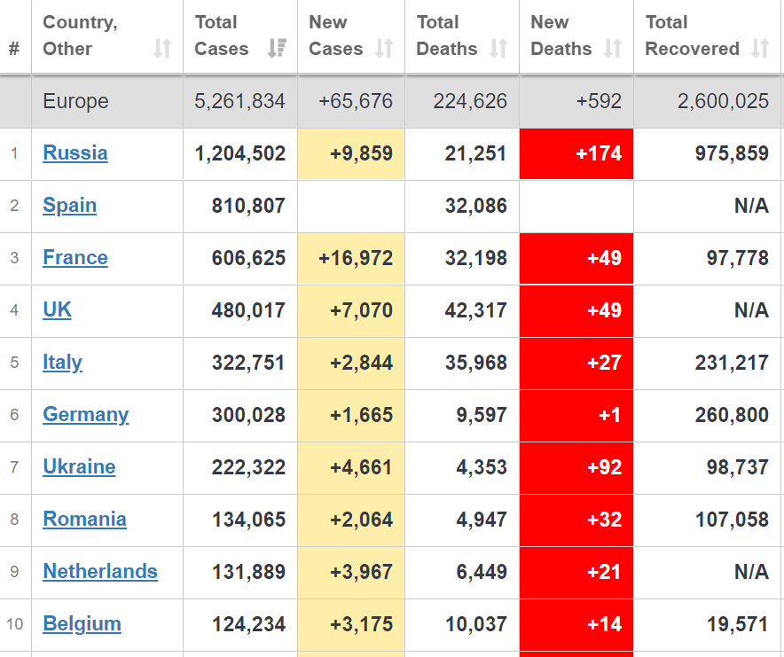Click the # rank column header
The height and width of the screenshot is (657, 784).
tap(14, 49)
